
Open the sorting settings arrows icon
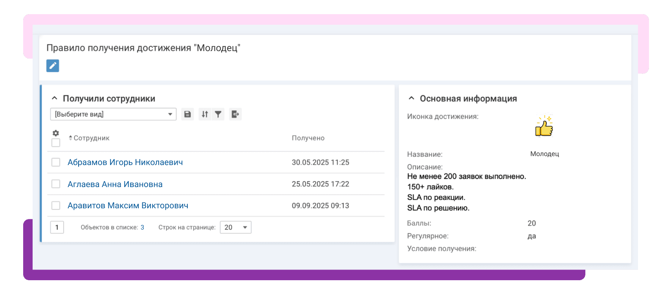tap(205, 114)
